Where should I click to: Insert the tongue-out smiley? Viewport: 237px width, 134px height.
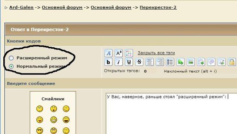tap(40, 120)
